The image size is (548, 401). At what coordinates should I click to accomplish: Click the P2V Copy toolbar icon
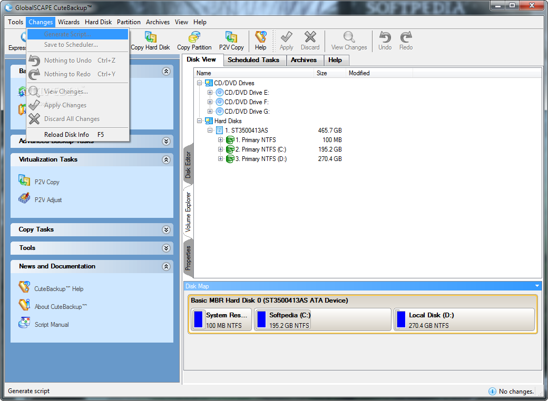(x=231, y=37)
